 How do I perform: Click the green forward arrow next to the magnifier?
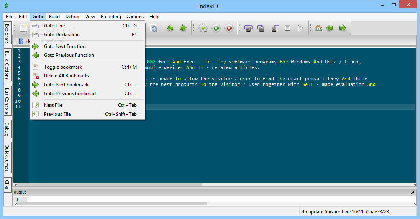[x=183, y=28]
